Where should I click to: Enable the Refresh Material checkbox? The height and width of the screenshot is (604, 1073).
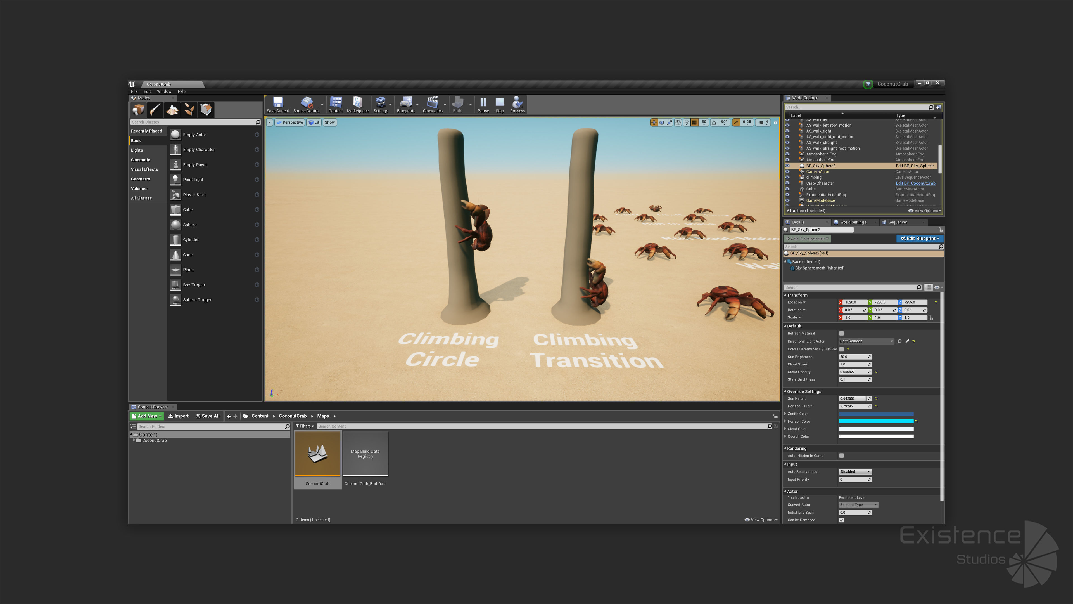point(841,334)
